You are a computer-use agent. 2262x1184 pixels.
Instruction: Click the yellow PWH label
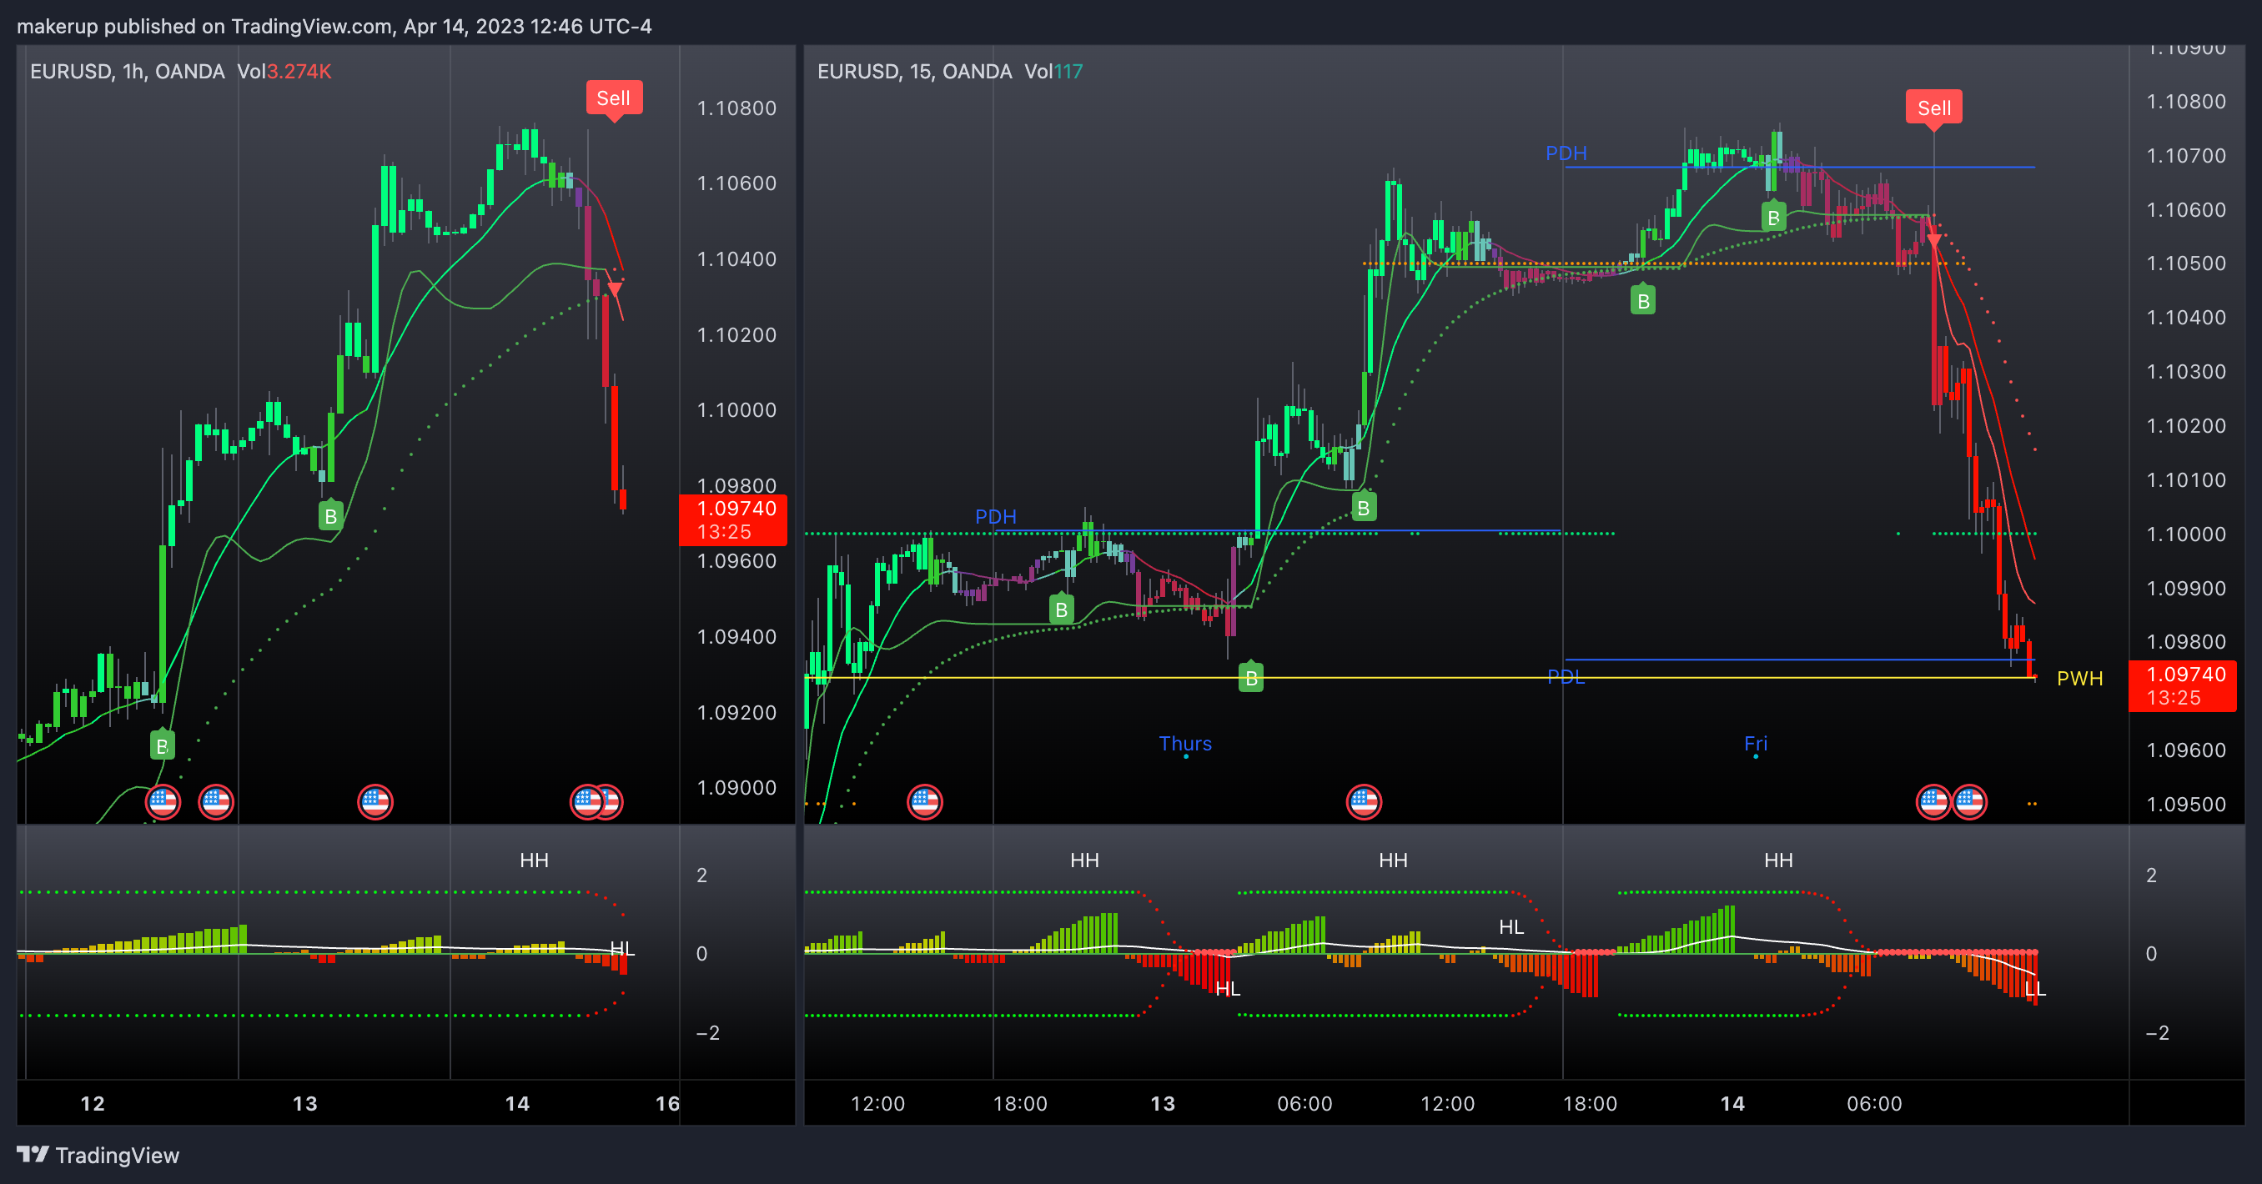click(2079, 678)
